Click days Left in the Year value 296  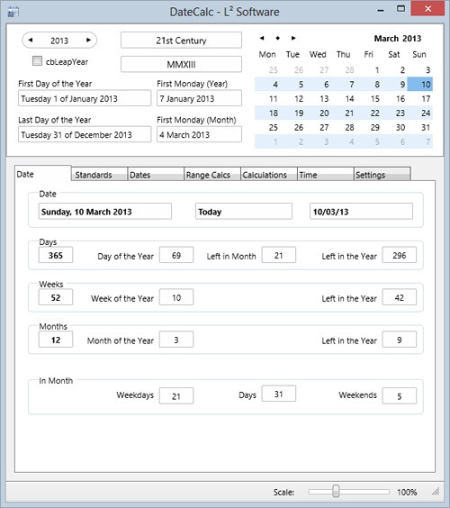400,255
